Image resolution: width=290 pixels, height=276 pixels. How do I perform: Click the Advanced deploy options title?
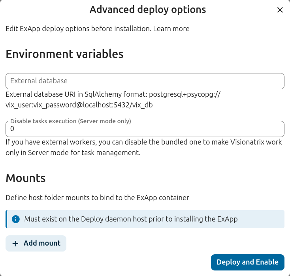[147, 9]
